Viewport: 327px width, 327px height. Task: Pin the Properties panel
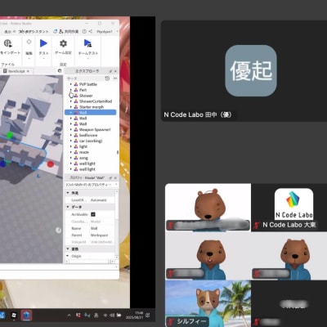110,177
